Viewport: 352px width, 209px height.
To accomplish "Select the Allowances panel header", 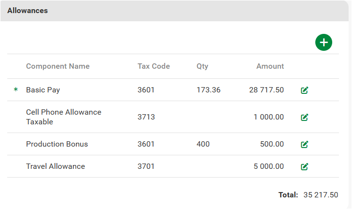I will click(28, 11).
